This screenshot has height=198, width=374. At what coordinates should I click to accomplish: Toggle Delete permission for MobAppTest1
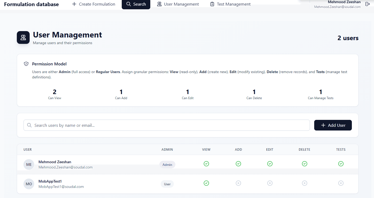click(x=305, y=183)
